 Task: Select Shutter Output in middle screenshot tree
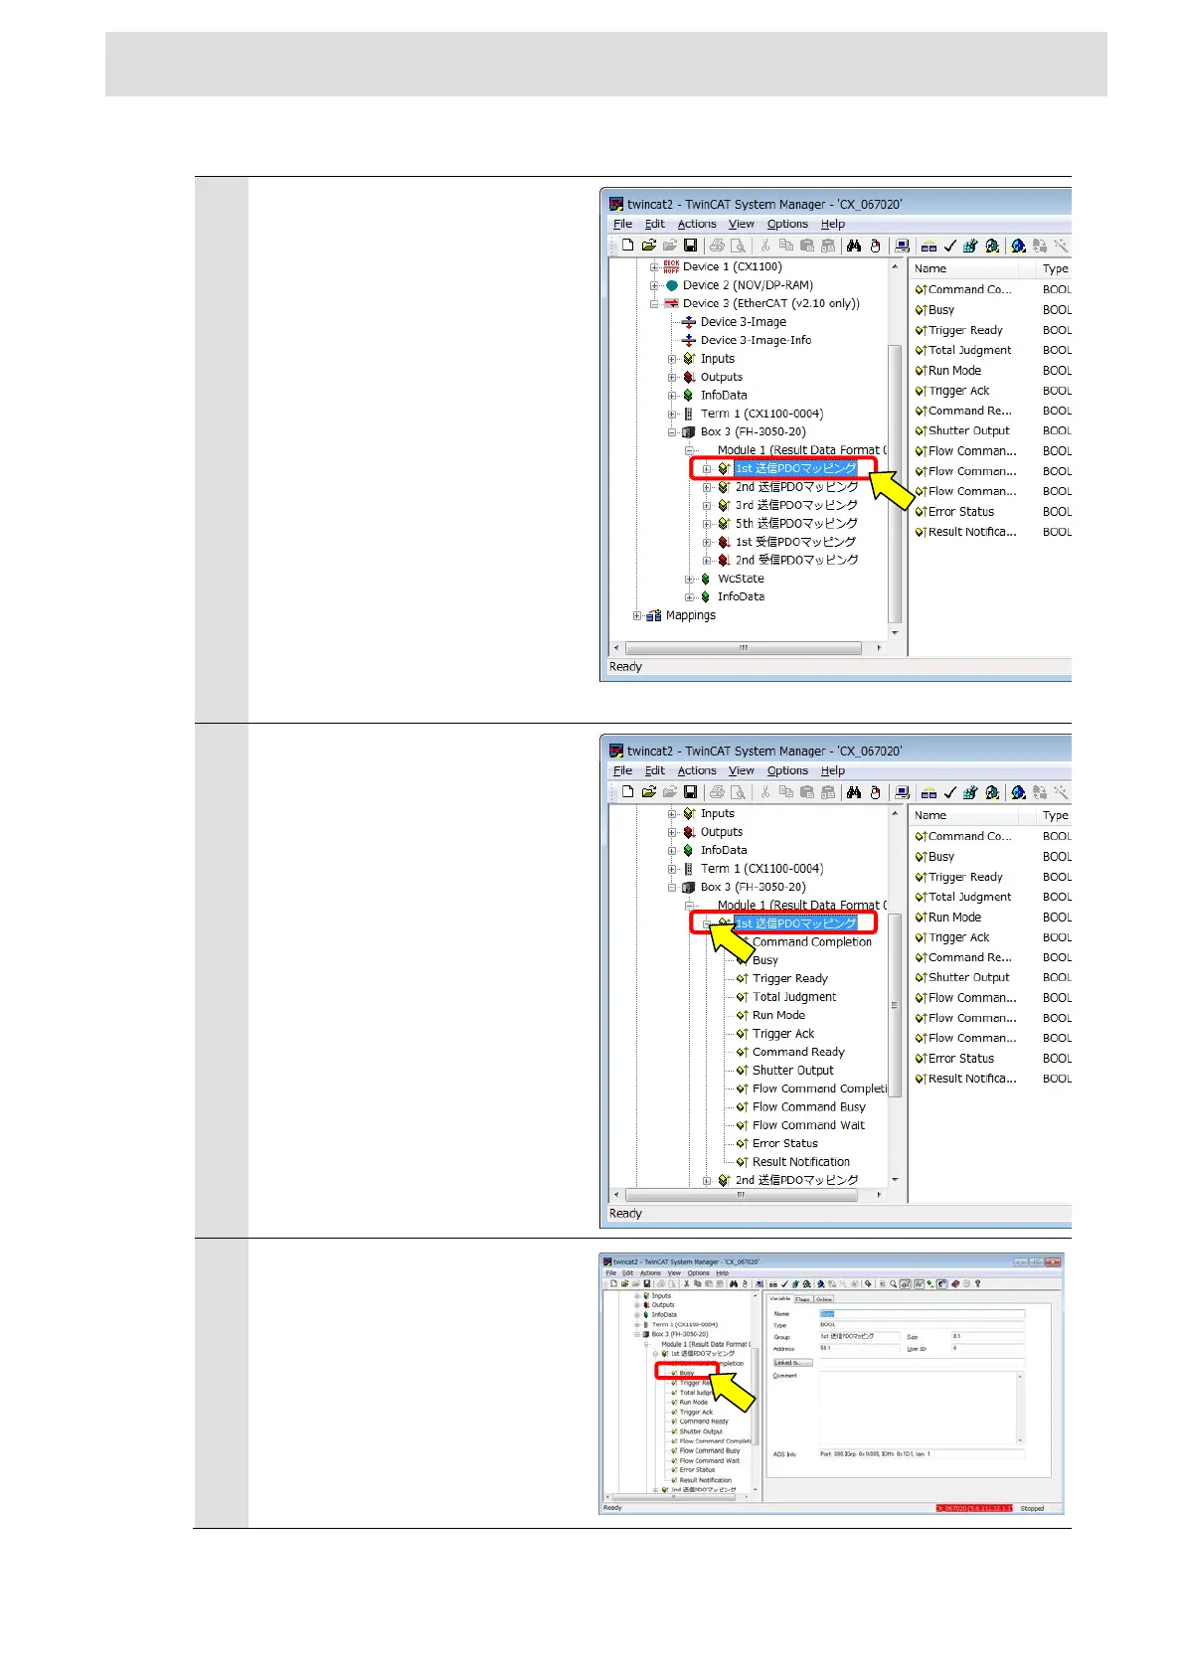[x=792, y=1071]
